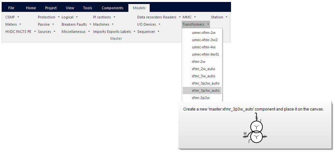Select umec-xfmr-2w from the transformer list
Image resolution: width=335 pixels, height=152 pixels.
203,33
